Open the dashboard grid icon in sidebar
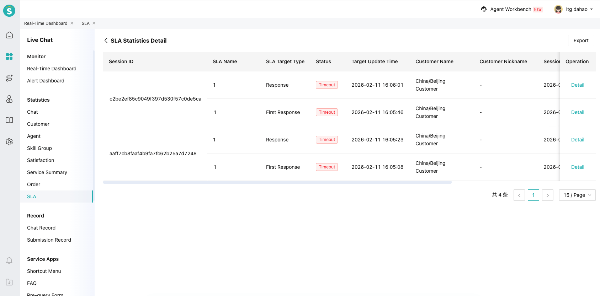 10,56
